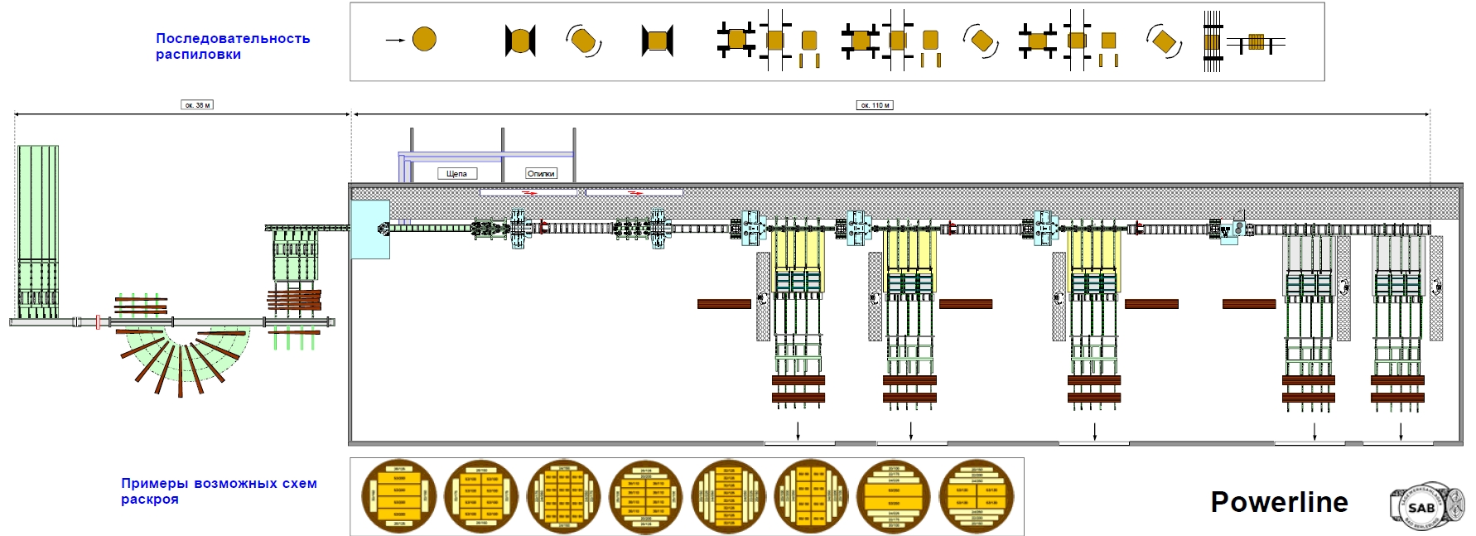
Task: Click the second red arrow on chip conveyor
Action: click(635, 193)
